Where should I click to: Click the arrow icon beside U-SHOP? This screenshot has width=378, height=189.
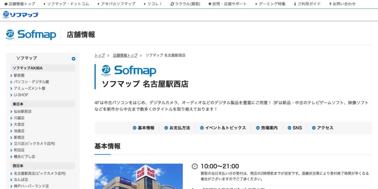[11, 95]
